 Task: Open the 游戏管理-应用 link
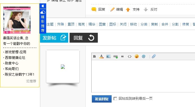(x=15, y=52)
